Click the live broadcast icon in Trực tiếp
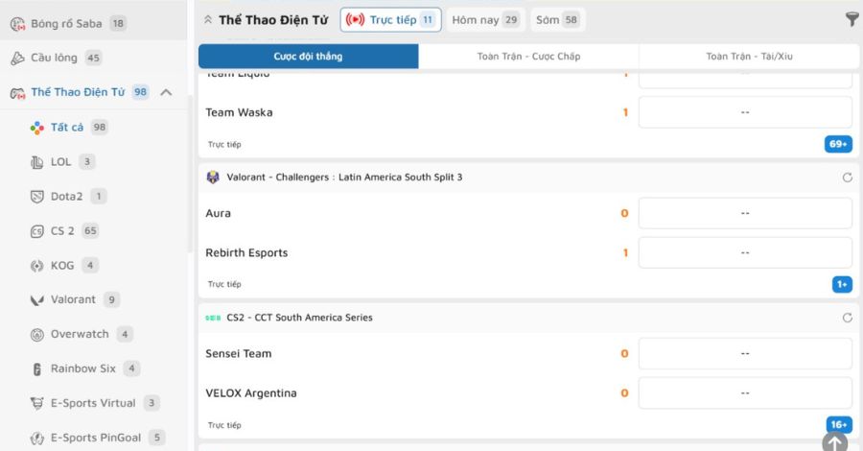The height and width of the screenshot is (451, 863). click(355, 20)
